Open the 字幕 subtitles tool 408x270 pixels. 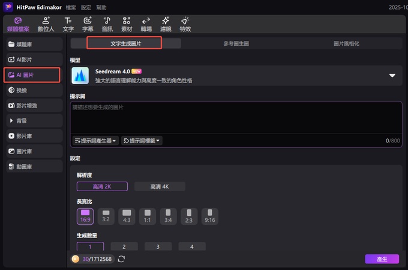88,23
